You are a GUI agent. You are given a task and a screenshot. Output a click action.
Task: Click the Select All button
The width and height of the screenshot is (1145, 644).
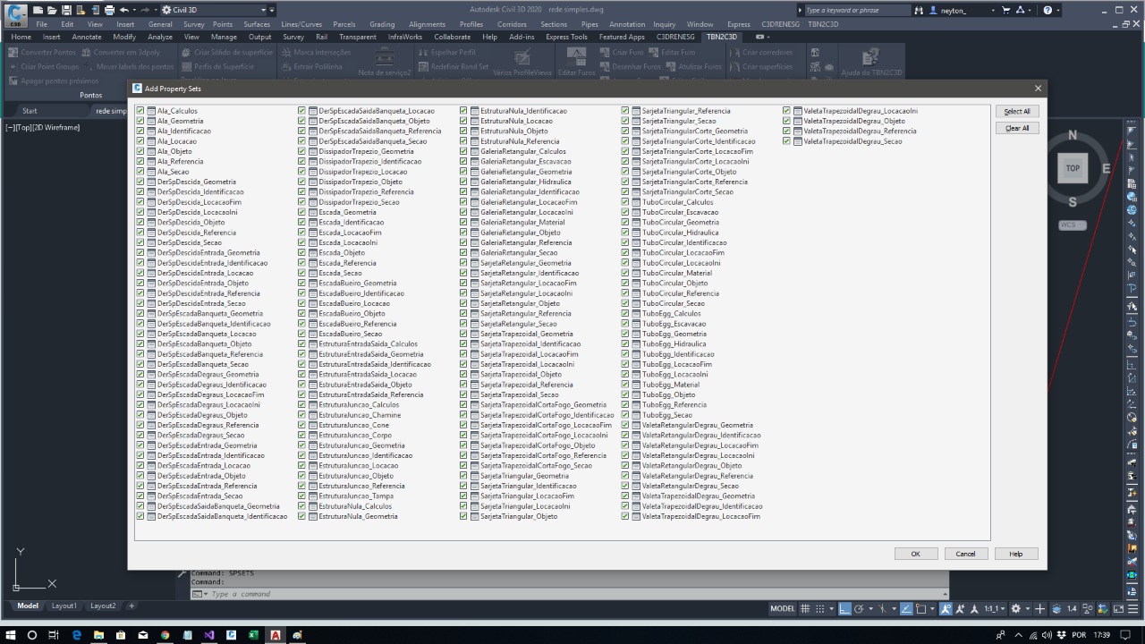click(x=1017, y=111)
